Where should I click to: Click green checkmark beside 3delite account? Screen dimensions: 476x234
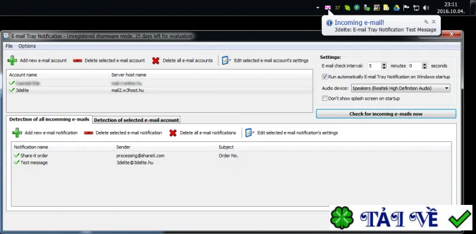[x=12, y=90]
